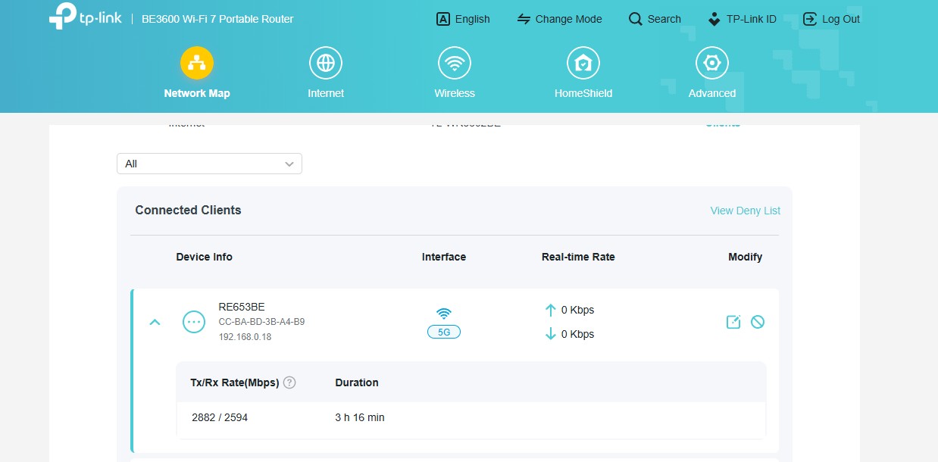Collapse the RE653BE client details
The height and width of the screenshot is (462, 938).
pos(155,322)
